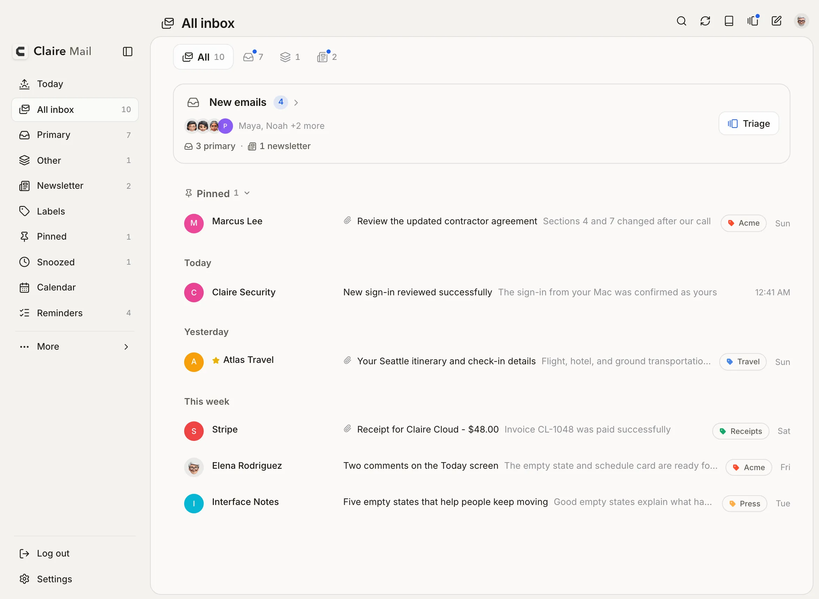
Task: Click the All inbox header icon
Action: click(x=168, y=23)
